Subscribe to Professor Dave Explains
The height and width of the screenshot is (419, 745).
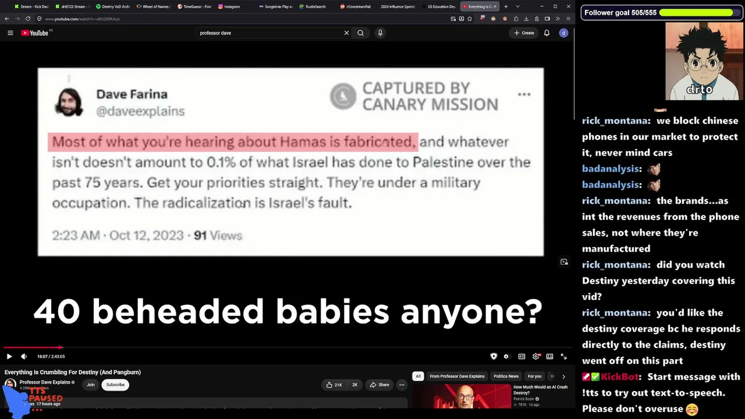[115, 385]
